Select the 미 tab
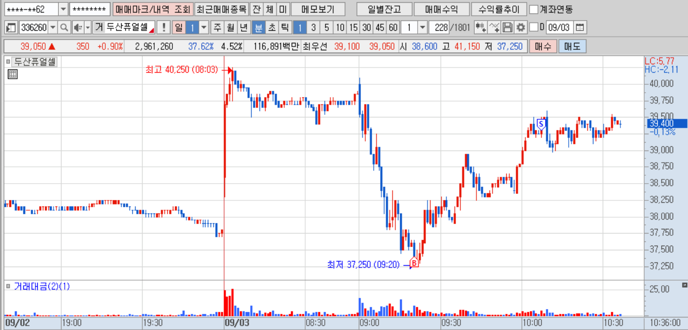The image size is (688, 330). coord(283,9)
